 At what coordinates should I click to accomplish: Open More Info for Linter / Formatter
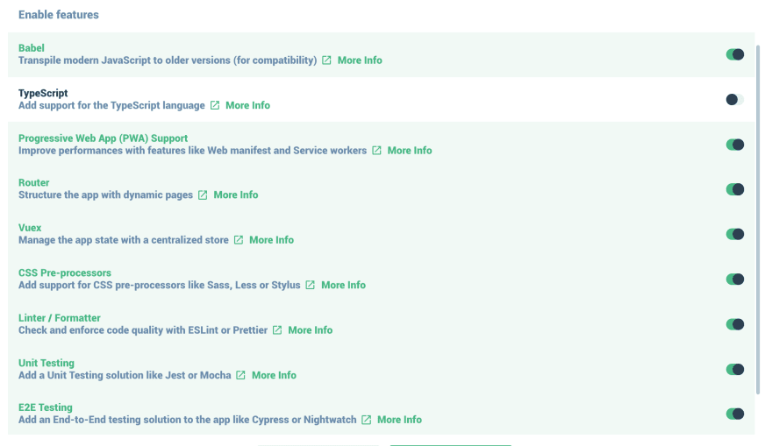[x=311, y=330]
